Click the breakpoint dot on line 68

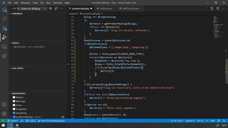[68, 64]
